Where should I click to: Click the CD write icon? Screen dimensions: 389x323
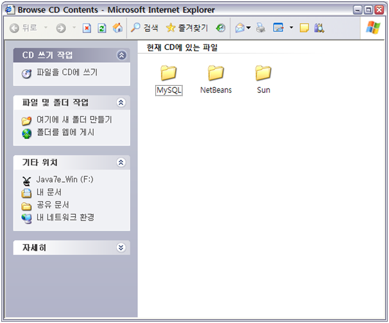(x=26, y=74)
